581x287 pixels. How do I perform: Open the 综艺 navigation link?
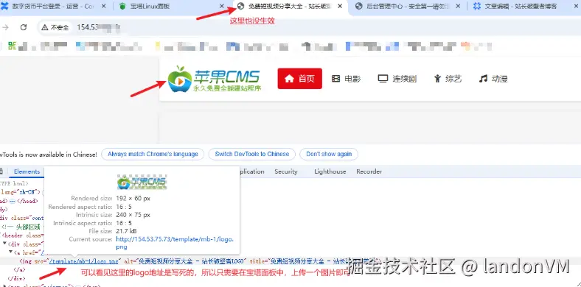pos(448,79)
